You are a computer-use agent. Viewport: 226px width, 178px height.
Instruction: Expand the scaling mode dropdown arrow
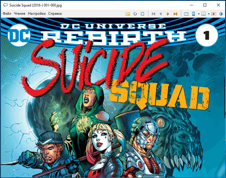click(199, 14)
